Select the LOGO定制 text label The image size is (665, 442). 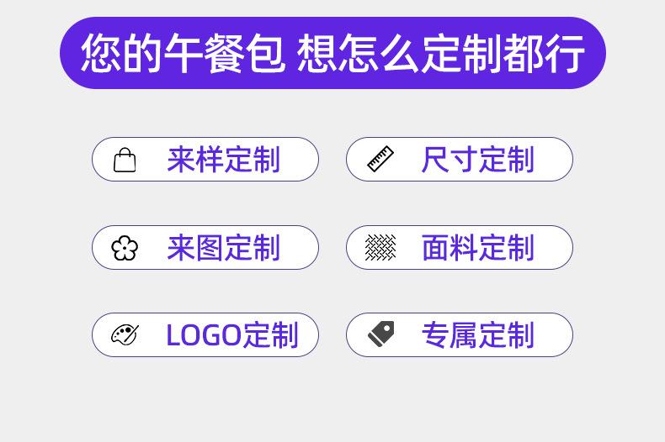click(x=232, y=335)
